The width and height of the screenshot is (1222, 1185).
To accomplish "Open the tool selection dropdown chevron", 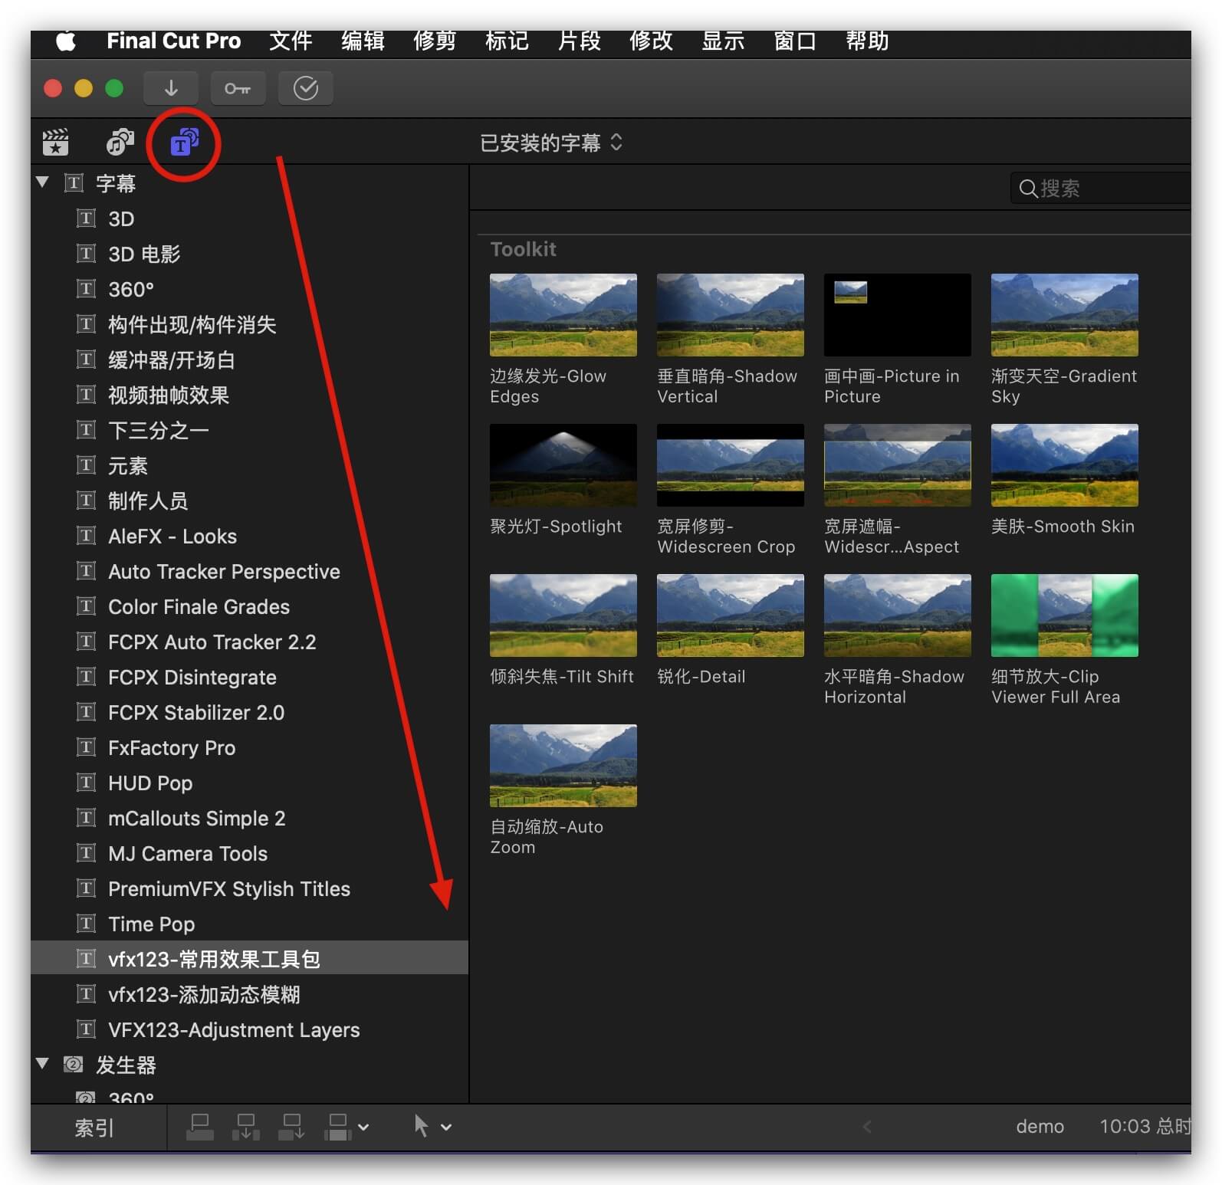I will [446, 1127].
